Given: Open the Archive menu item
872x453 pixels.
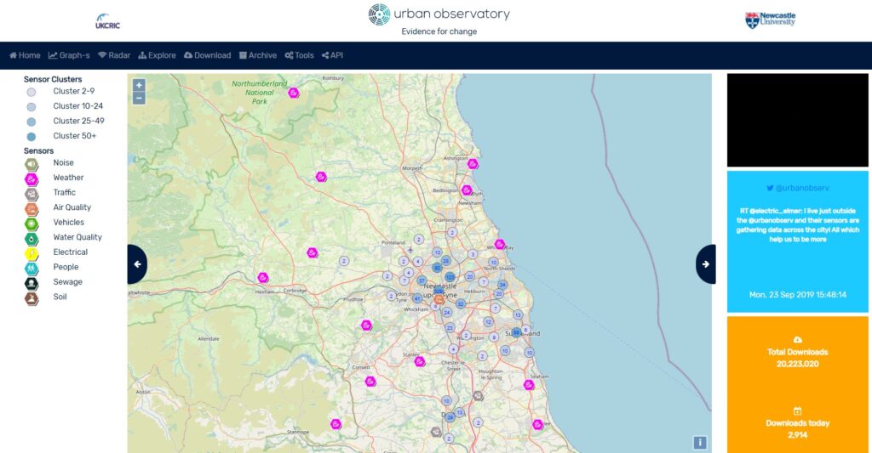Looking at the screenshot, I should [258, 55].
